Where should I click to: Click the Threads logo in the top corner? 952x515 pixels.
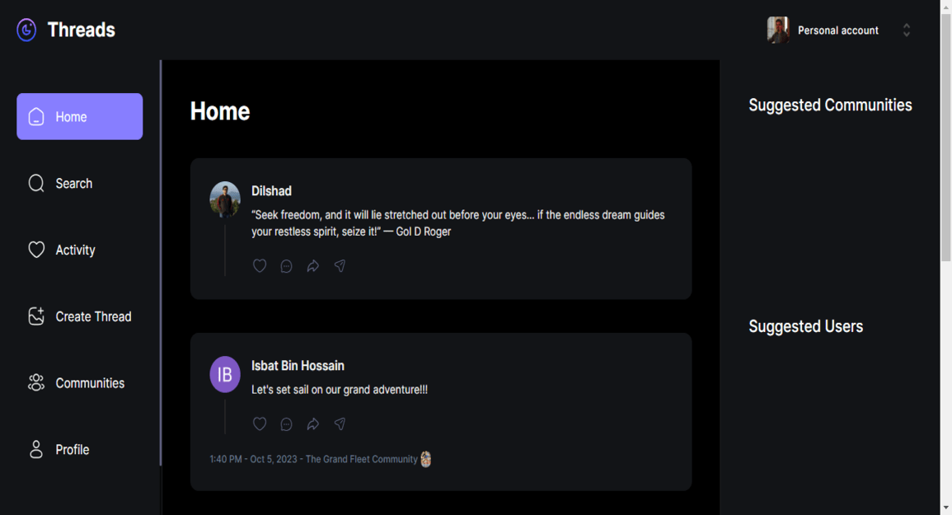pyautogui.click(x=25, y=29)
